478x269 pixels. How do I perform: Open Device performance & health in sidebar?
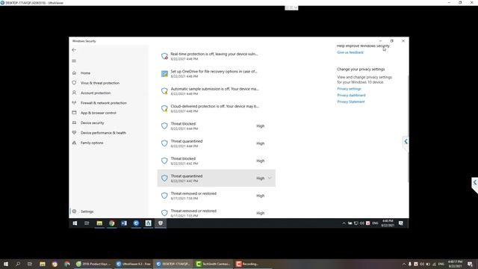coord(103,133)
